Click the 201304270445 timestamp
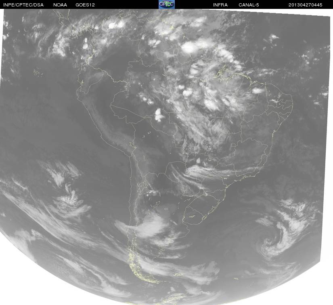The image size is (333, 305). (306, 5)
